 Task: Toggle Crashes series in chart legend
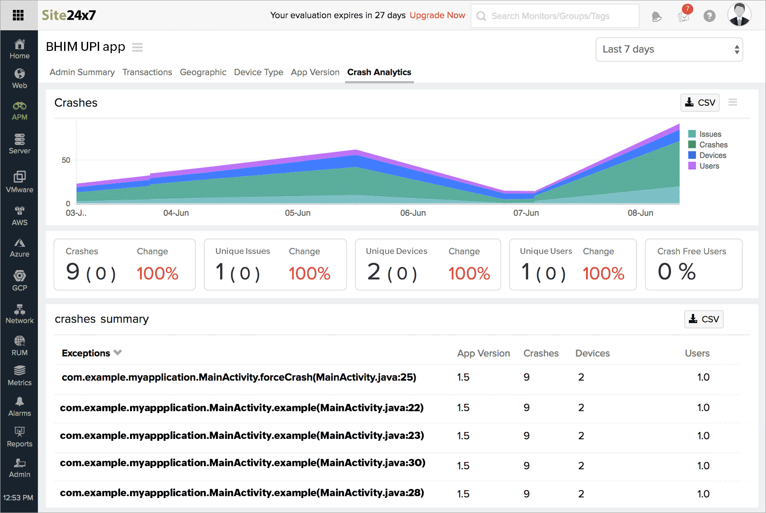[x=713, y=144]
